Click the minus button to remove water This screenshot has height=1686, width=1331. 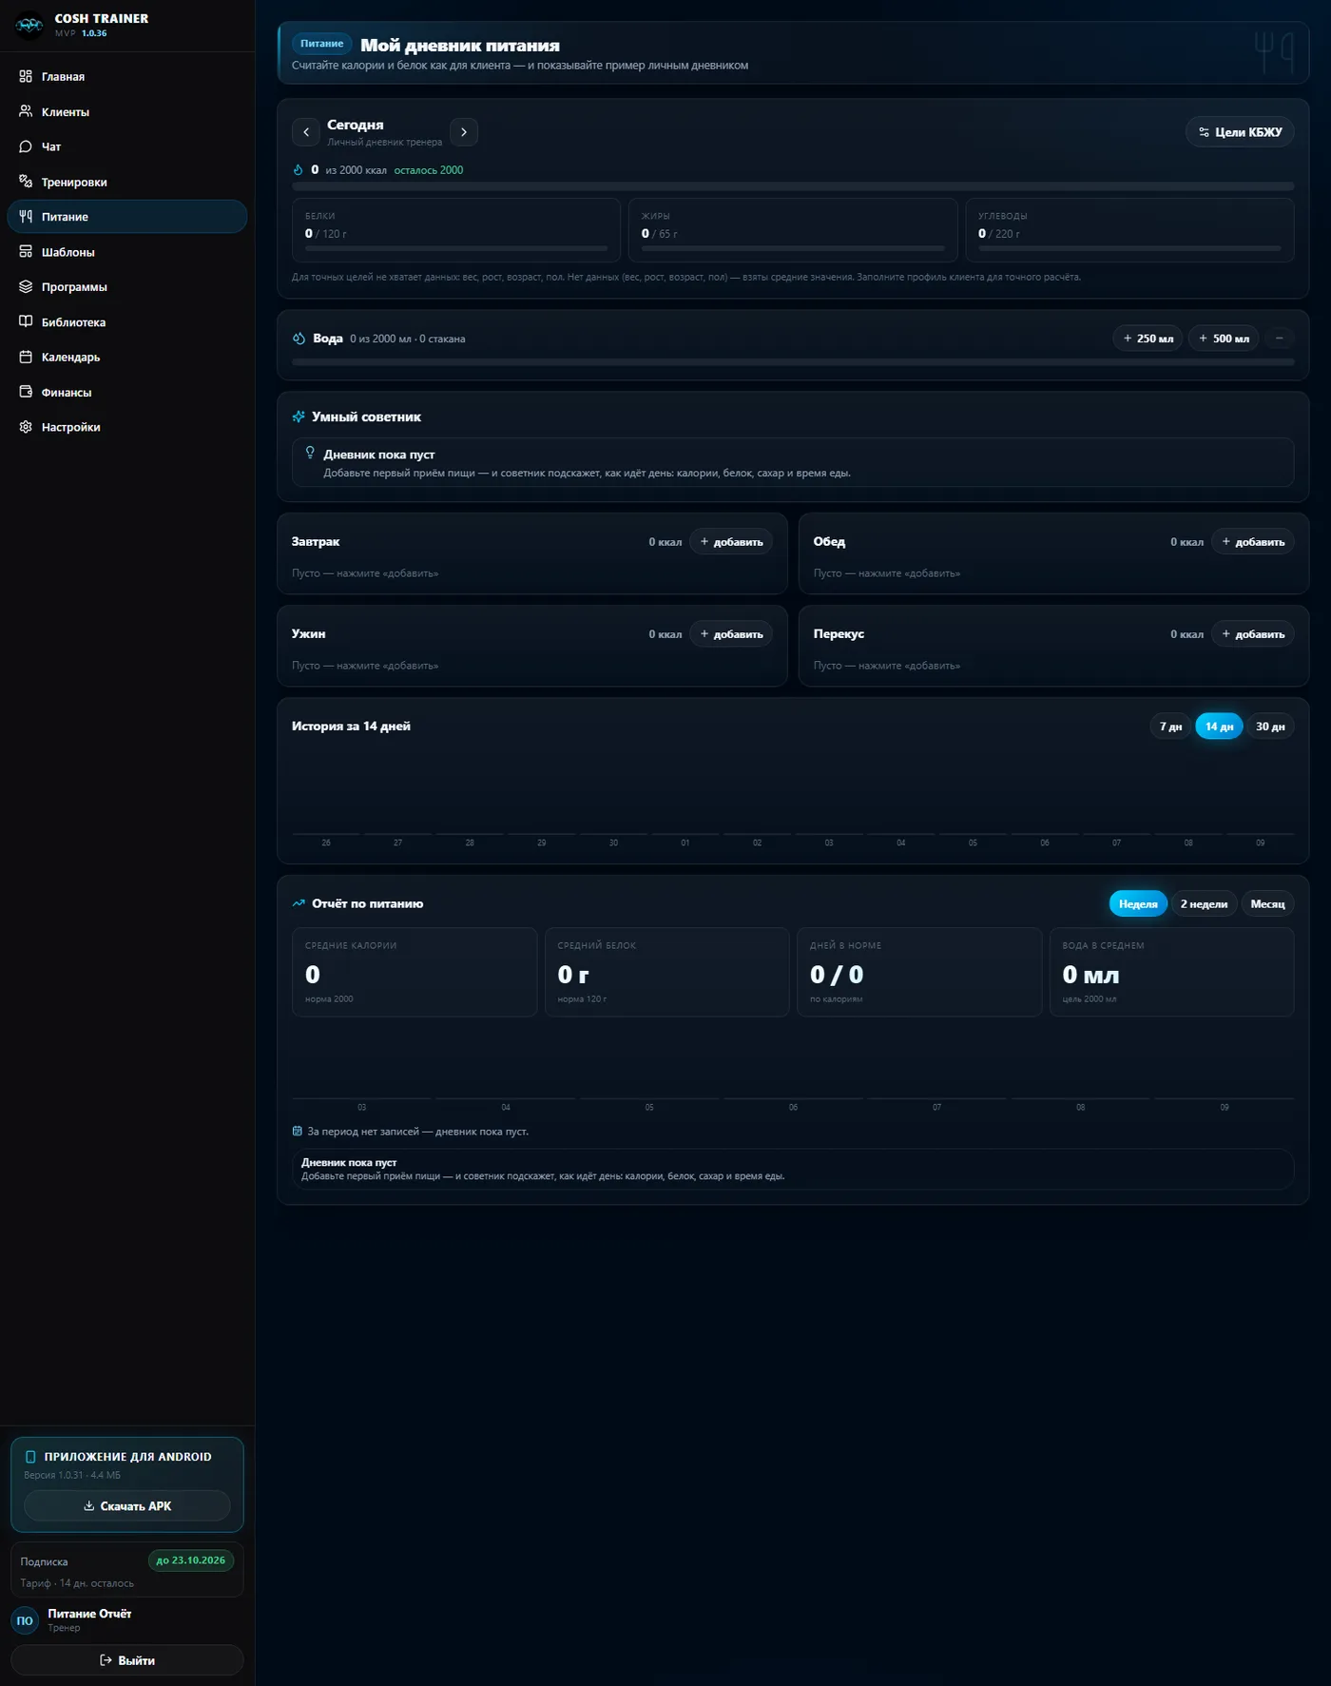pyautogui.click(x=1280, y=339)
